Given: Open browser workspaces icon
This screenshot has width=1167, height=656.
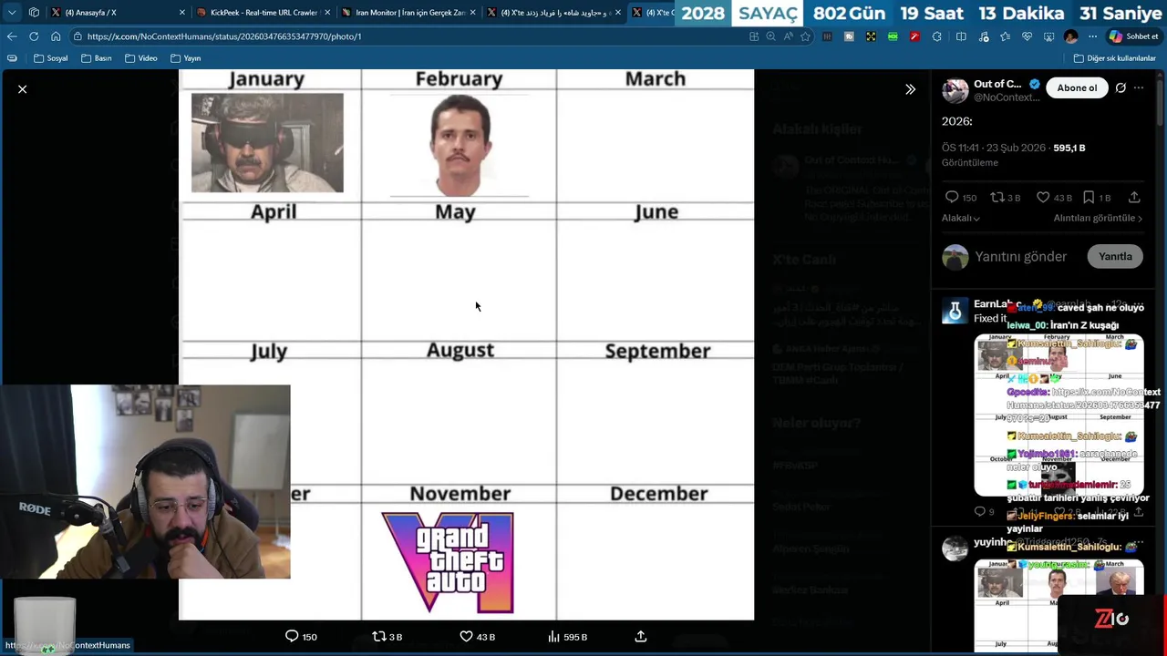Looking at the screenshot, I should pos(34,13).
